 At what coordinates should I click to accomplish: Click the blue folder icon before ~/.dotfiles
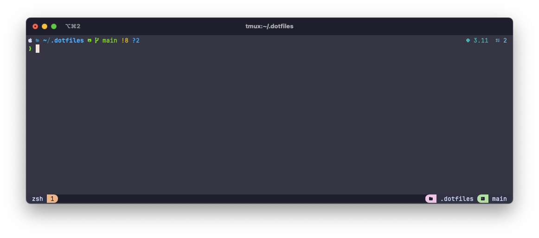pyautogui.click(x=38, y=40)
